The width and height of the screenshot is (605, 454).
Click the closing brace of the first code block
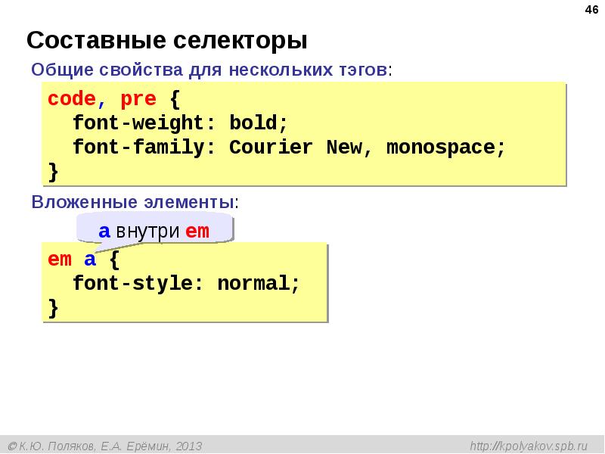pyautogui.click(x=53, y=171)
